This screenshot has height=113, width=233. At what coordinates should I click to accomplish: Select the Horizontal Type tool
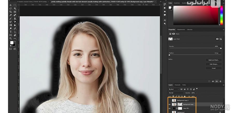(x=11, y=32)
